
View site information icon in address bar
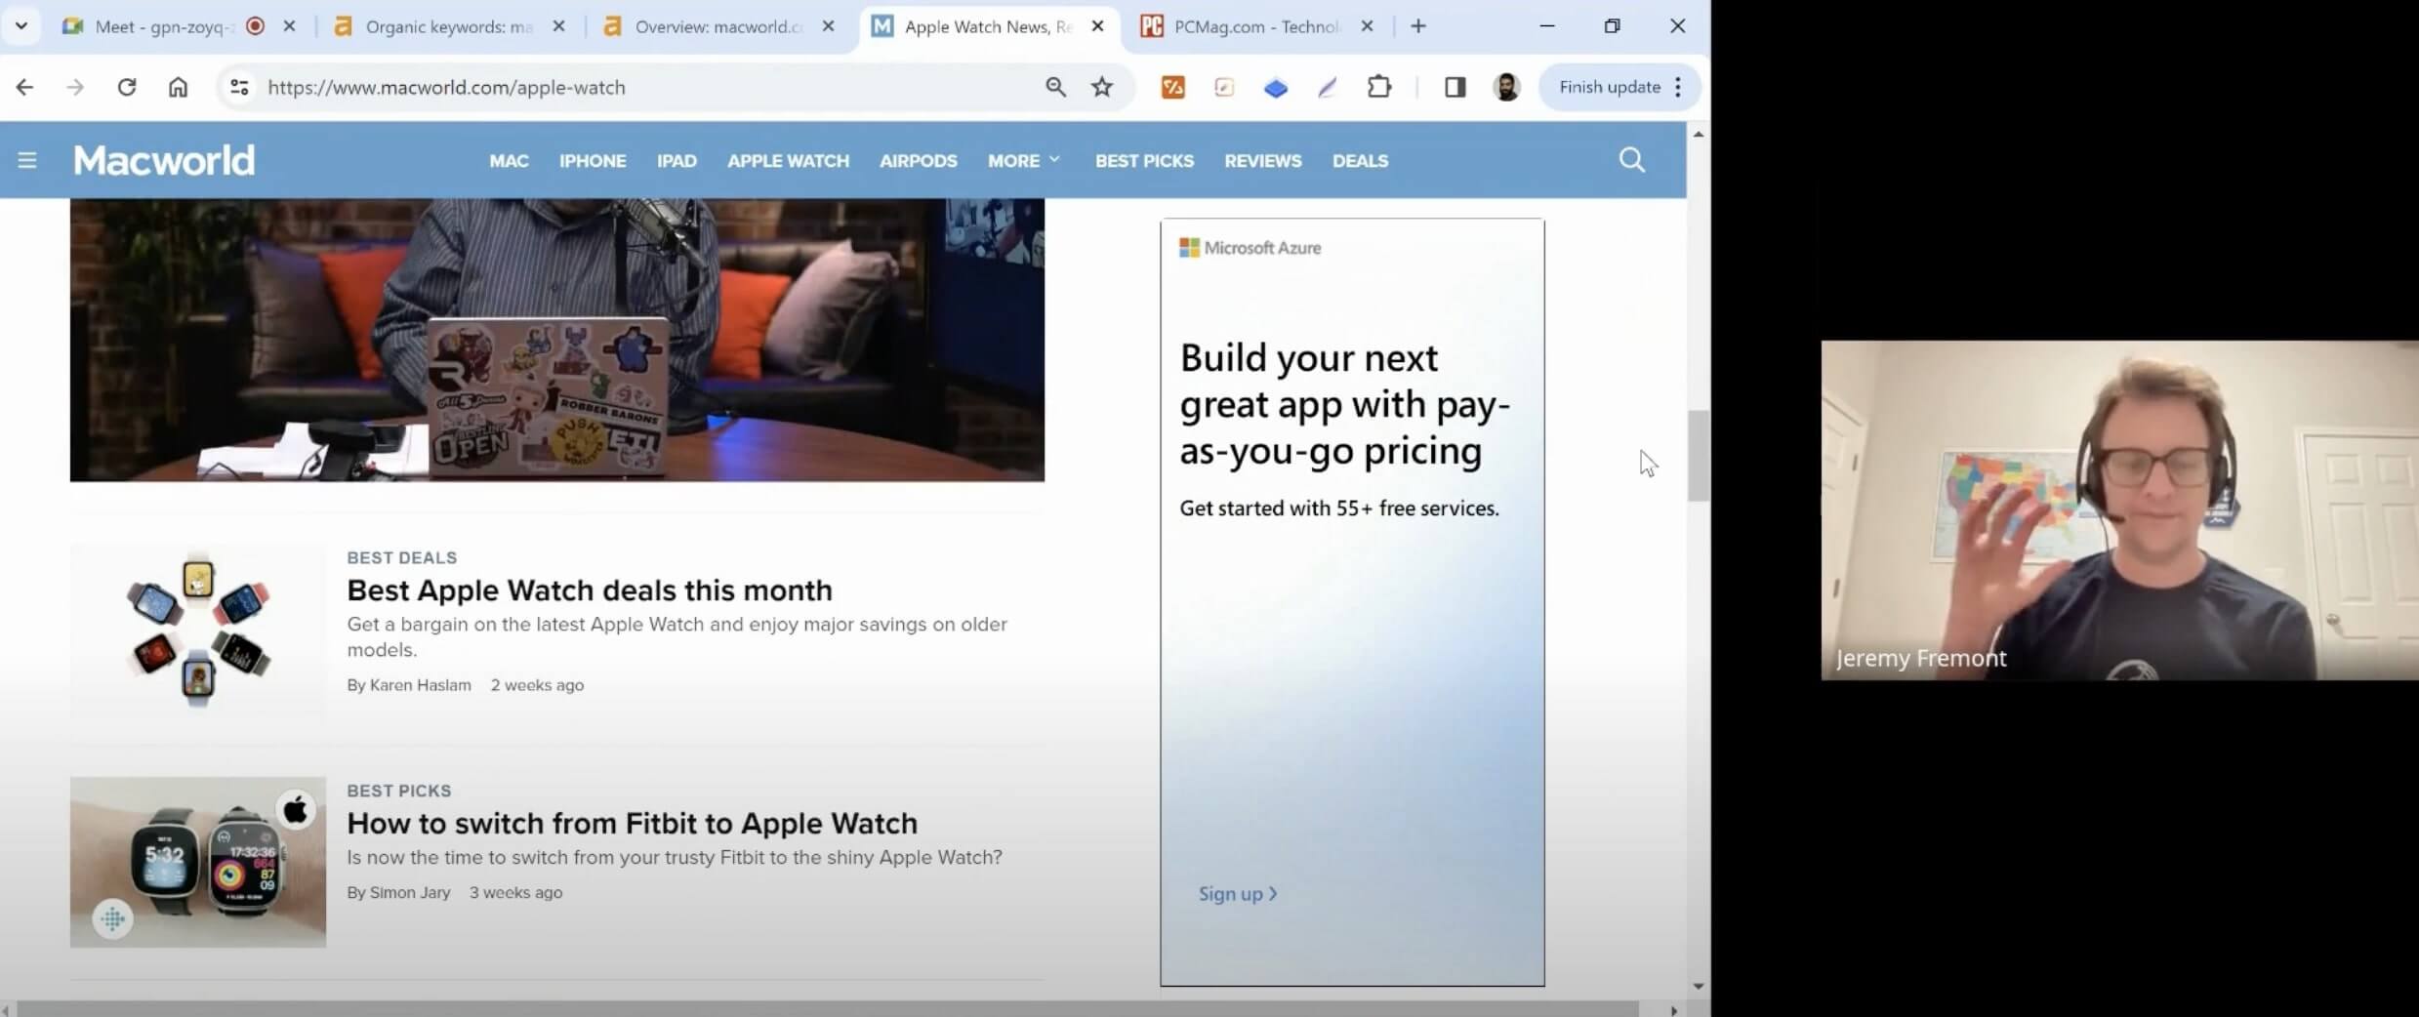coord(239,87)
